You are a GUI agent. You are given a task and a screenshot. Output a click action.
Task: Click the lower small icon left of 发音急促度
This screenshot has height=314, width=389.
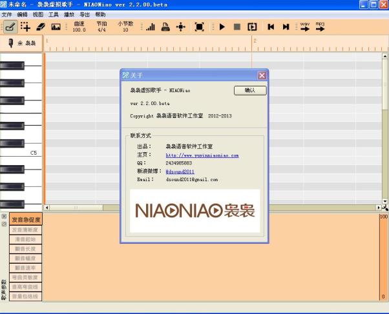[4, 224]
